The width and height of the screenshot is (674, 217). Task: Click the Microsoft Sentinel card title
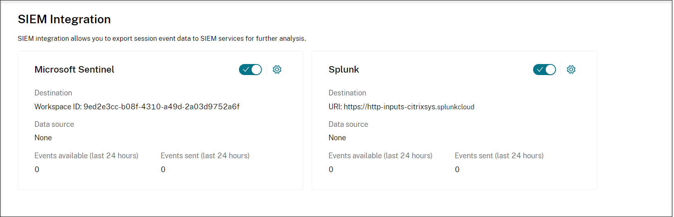point(74,70)
